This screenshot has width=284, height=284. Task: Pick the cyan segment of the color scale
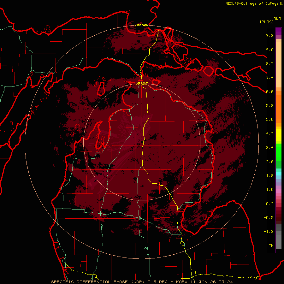click(x=279, y=174)
